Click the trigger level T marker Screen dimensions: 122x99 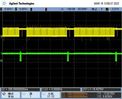coord(1,53)
